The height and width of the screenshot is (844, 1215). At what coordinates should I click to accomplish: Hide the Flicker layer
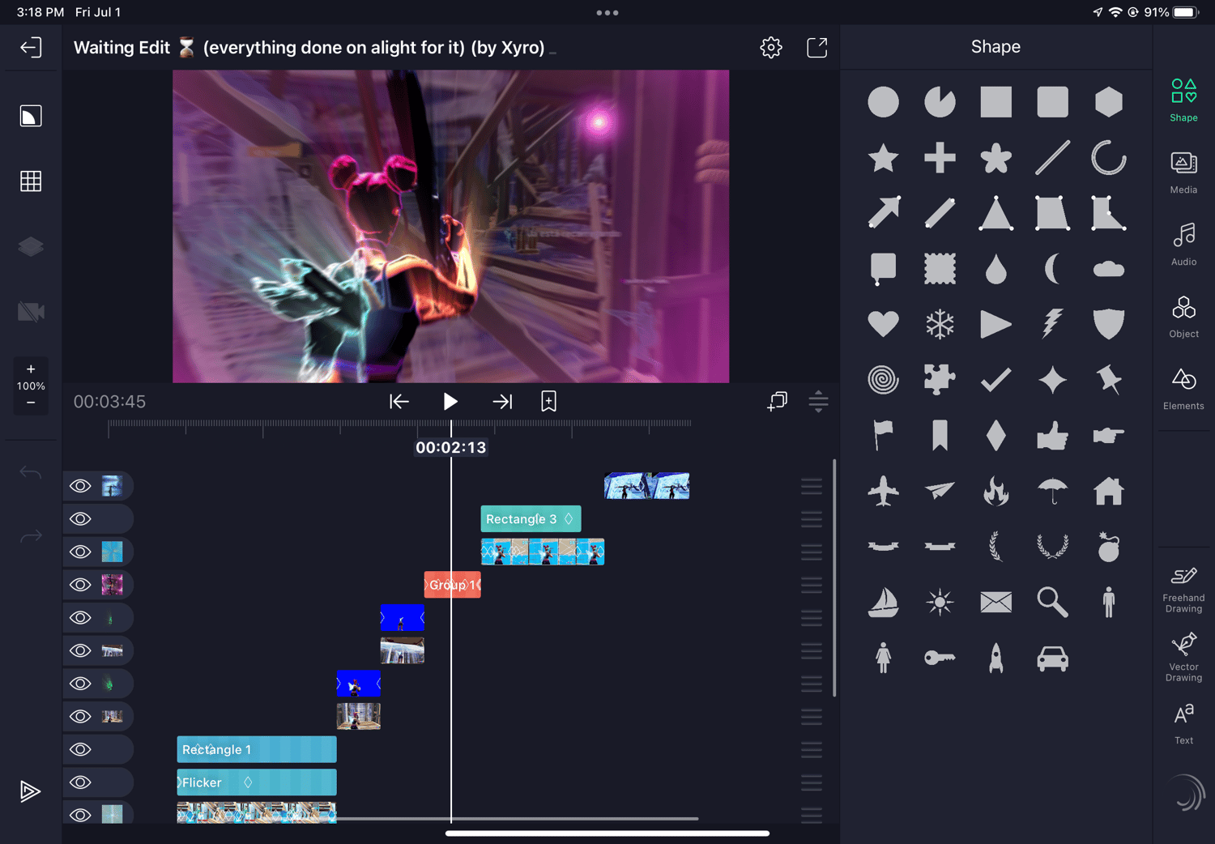[x=80, y=782]
